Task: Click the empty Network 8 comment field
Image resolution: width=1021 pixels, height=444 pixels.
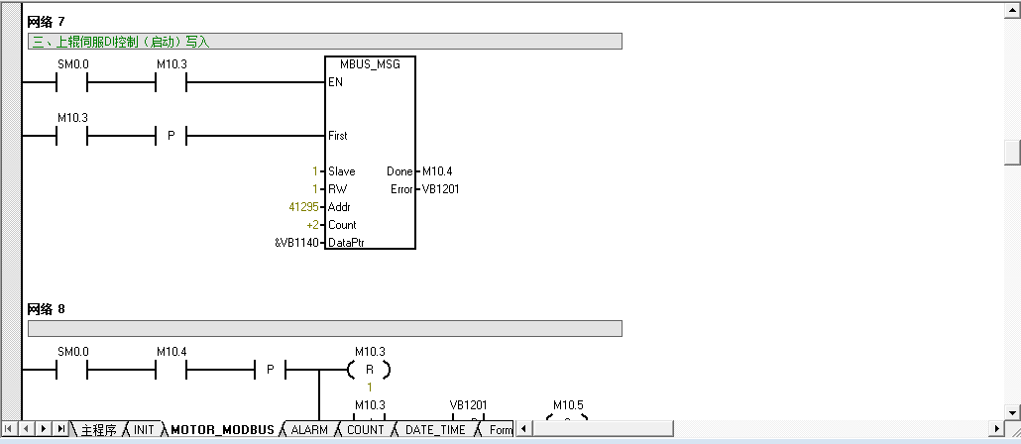Action: (324, 328)
